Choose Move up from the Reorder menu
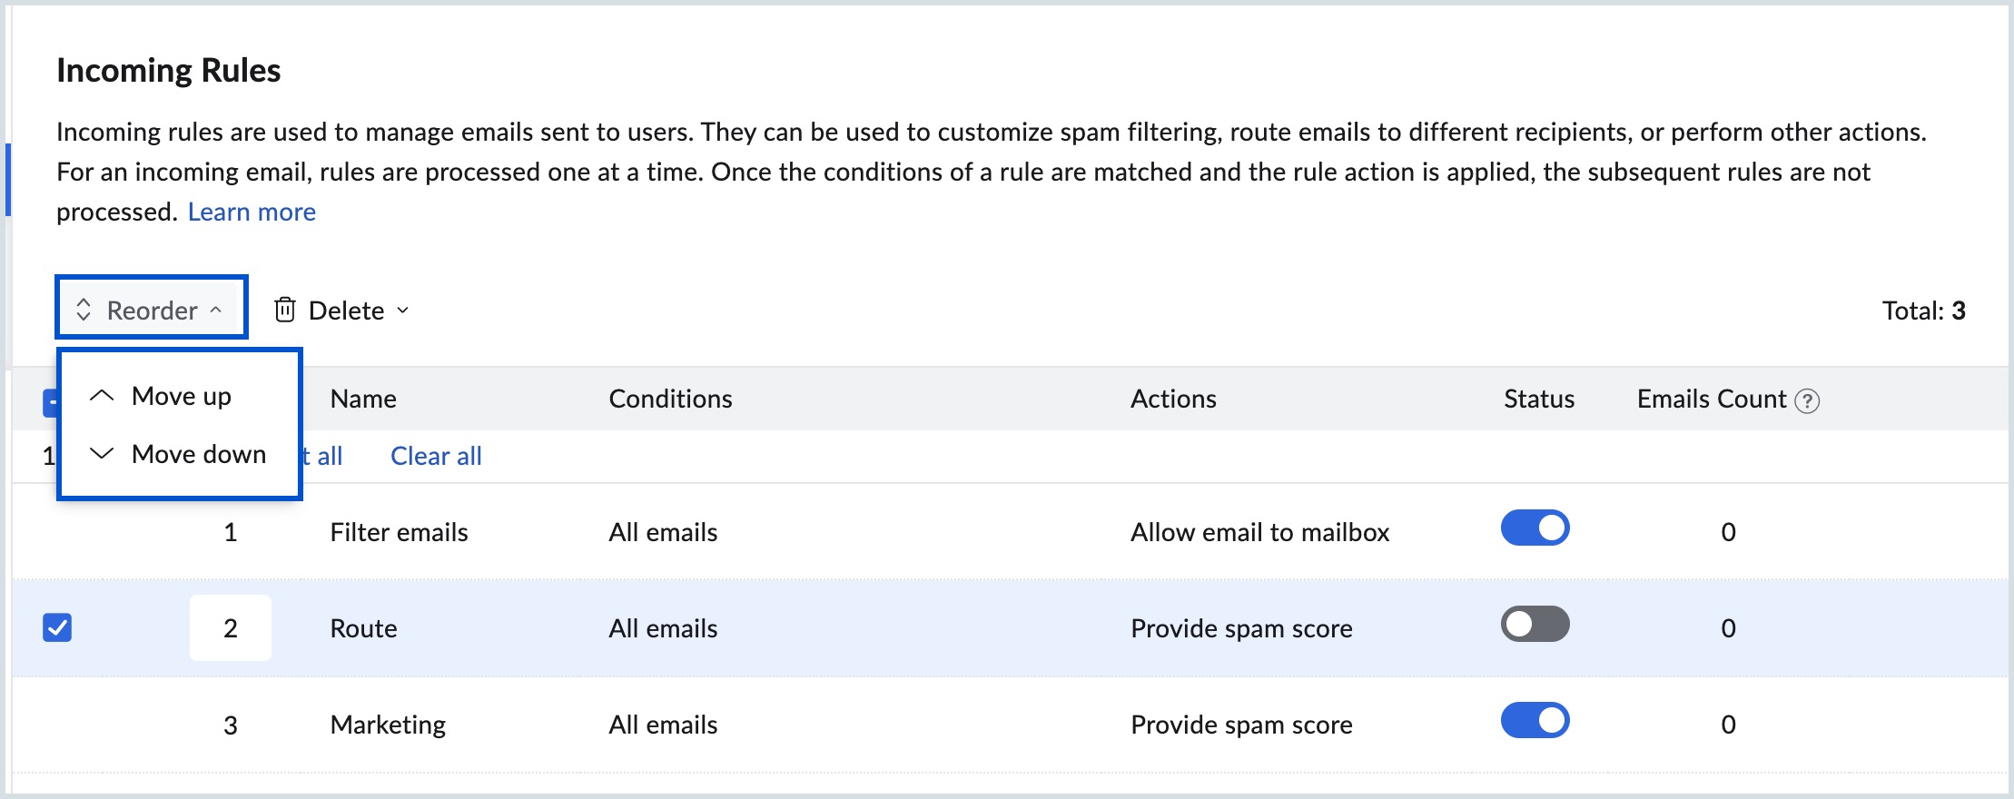 181,396
